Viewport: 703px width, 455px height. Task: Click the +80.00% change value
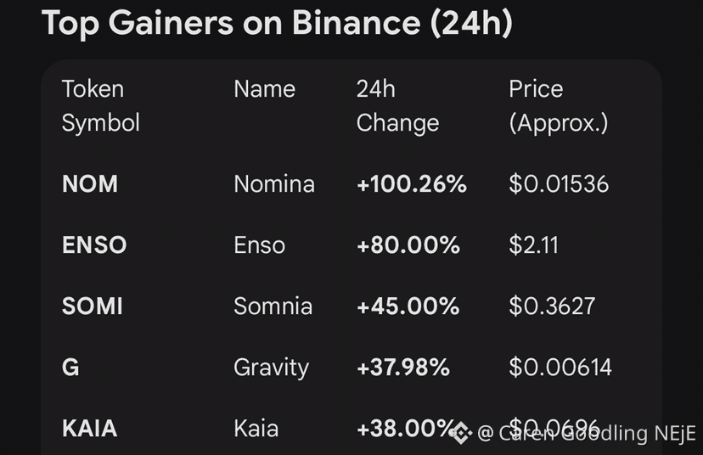(x=408, y=245)
